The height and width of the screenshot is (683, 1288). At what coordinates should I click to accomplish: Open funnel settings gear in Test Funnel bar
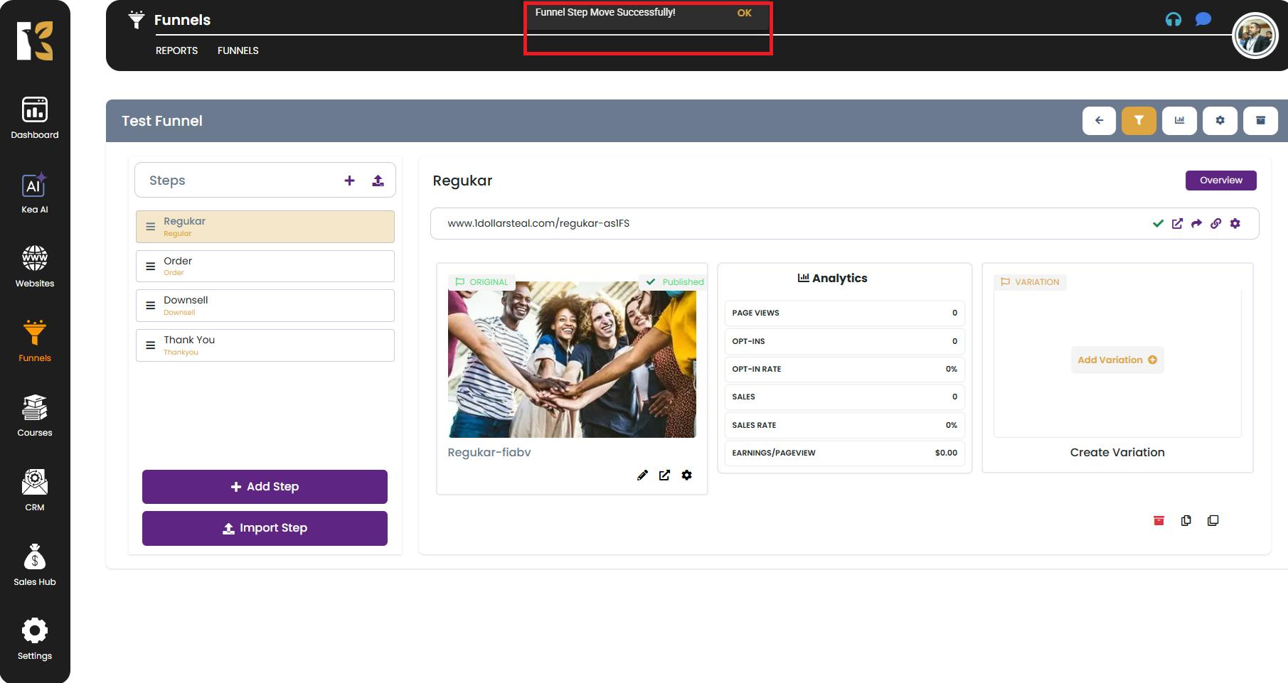(1220, 121)
